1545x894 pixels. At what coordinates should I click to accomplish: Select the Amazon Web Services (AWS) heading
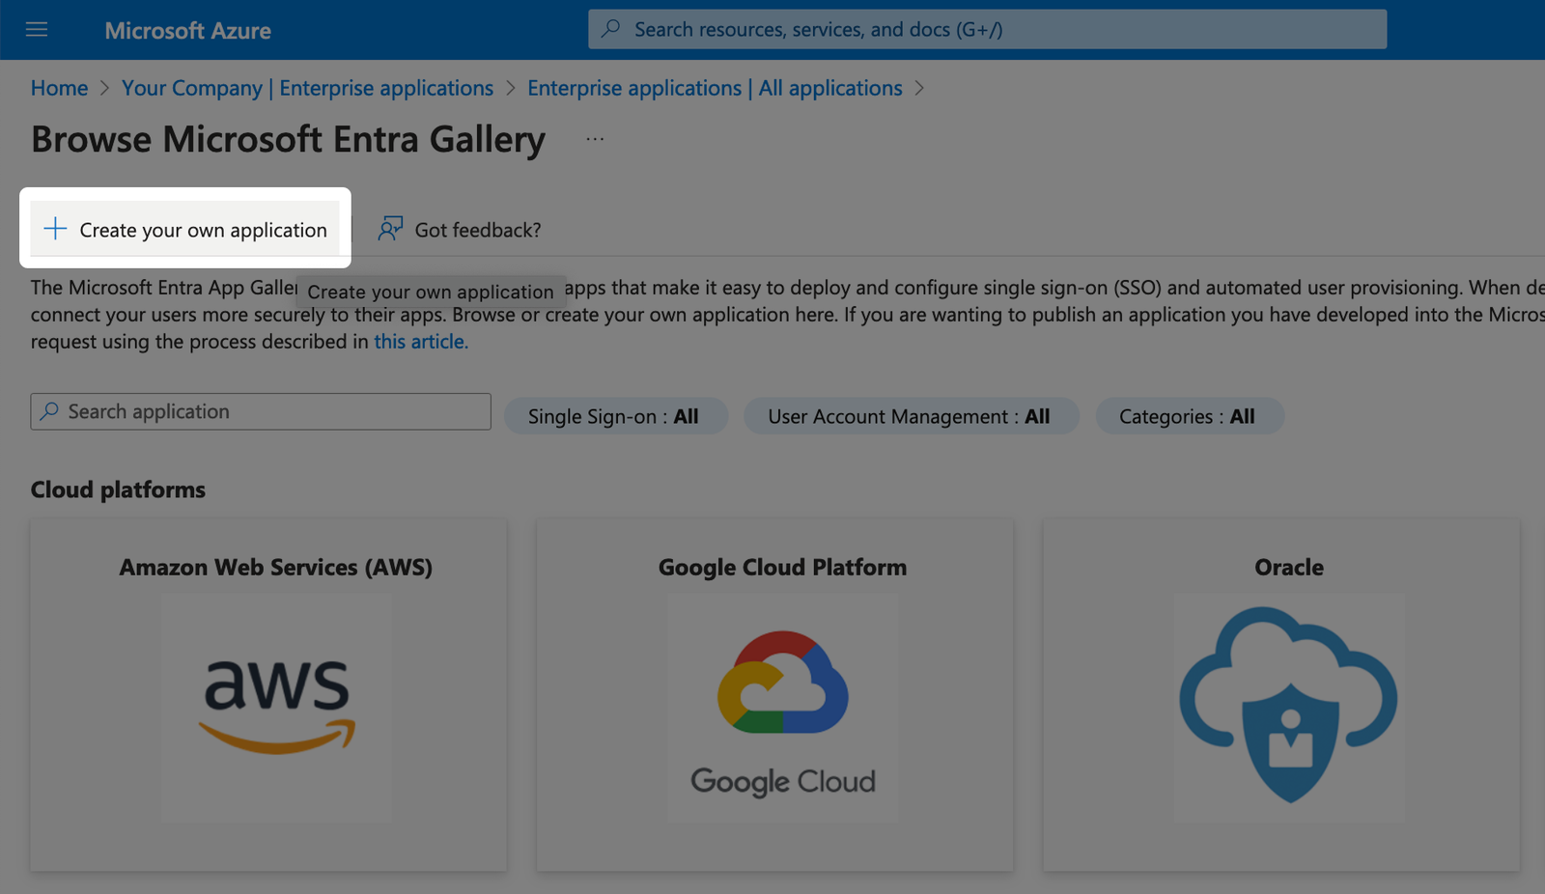click(x=275, y=568)
